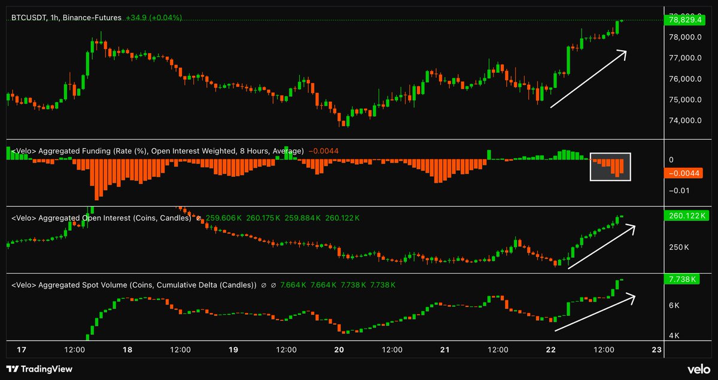Click the 6K spot volume axis label
Viewport: 718px width, 380px height.
pyautogui.click(x=674, y=305)
